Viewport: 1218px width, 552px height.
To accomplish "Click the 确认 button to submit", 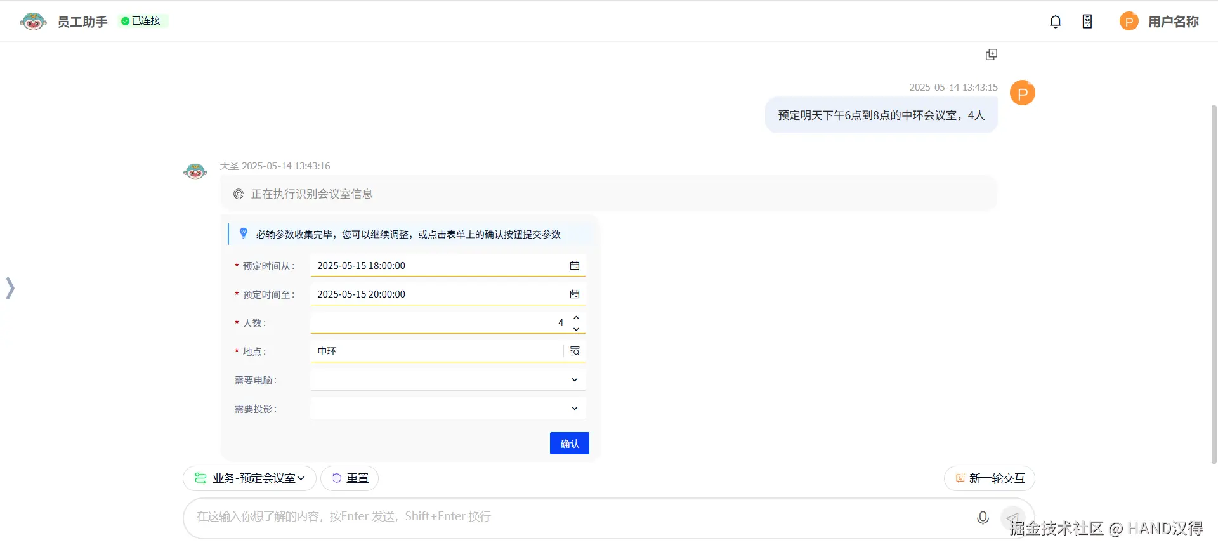I will (569, 444).
